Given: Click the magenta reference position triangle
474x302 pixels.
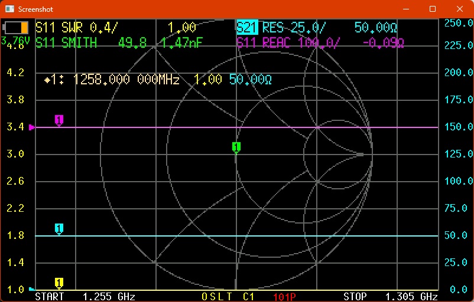Looking at the screenshot, I should coord(32,127).
